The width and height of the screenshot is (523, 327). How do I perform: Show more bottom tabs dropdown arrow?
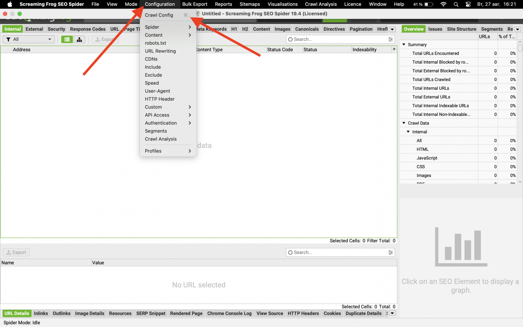(x=392, y=313)
